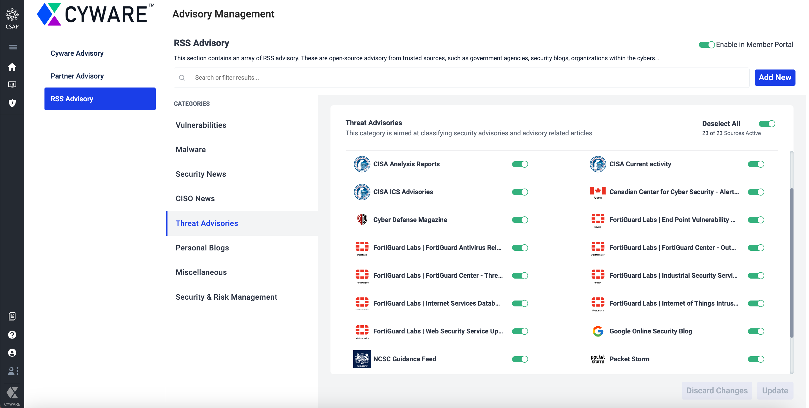Disable the CISA Analysis Reports source
809x408 pixels.
coord(520,164)
